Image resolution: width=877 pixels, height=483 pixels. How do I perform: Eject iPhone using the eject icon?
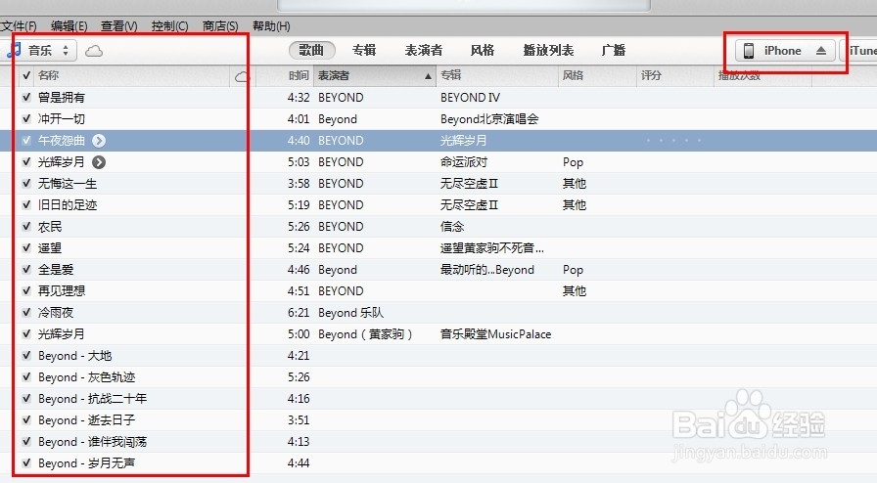pos(820,51)
